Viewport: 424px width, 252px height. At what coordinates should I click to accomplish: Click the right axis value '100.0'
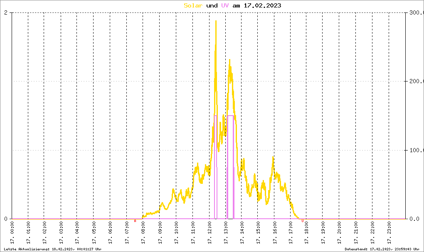point(417,150)
